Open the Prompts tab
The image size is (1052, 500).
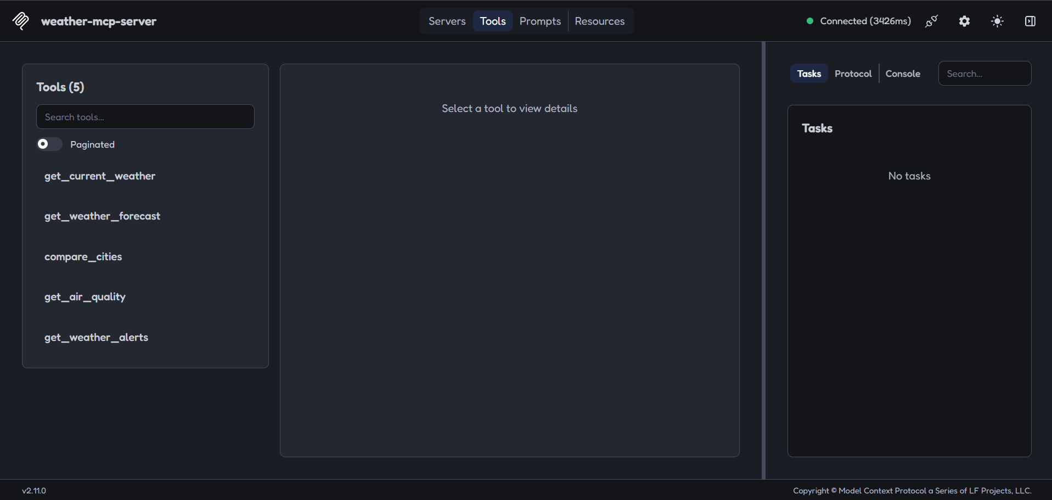(540, 21)
